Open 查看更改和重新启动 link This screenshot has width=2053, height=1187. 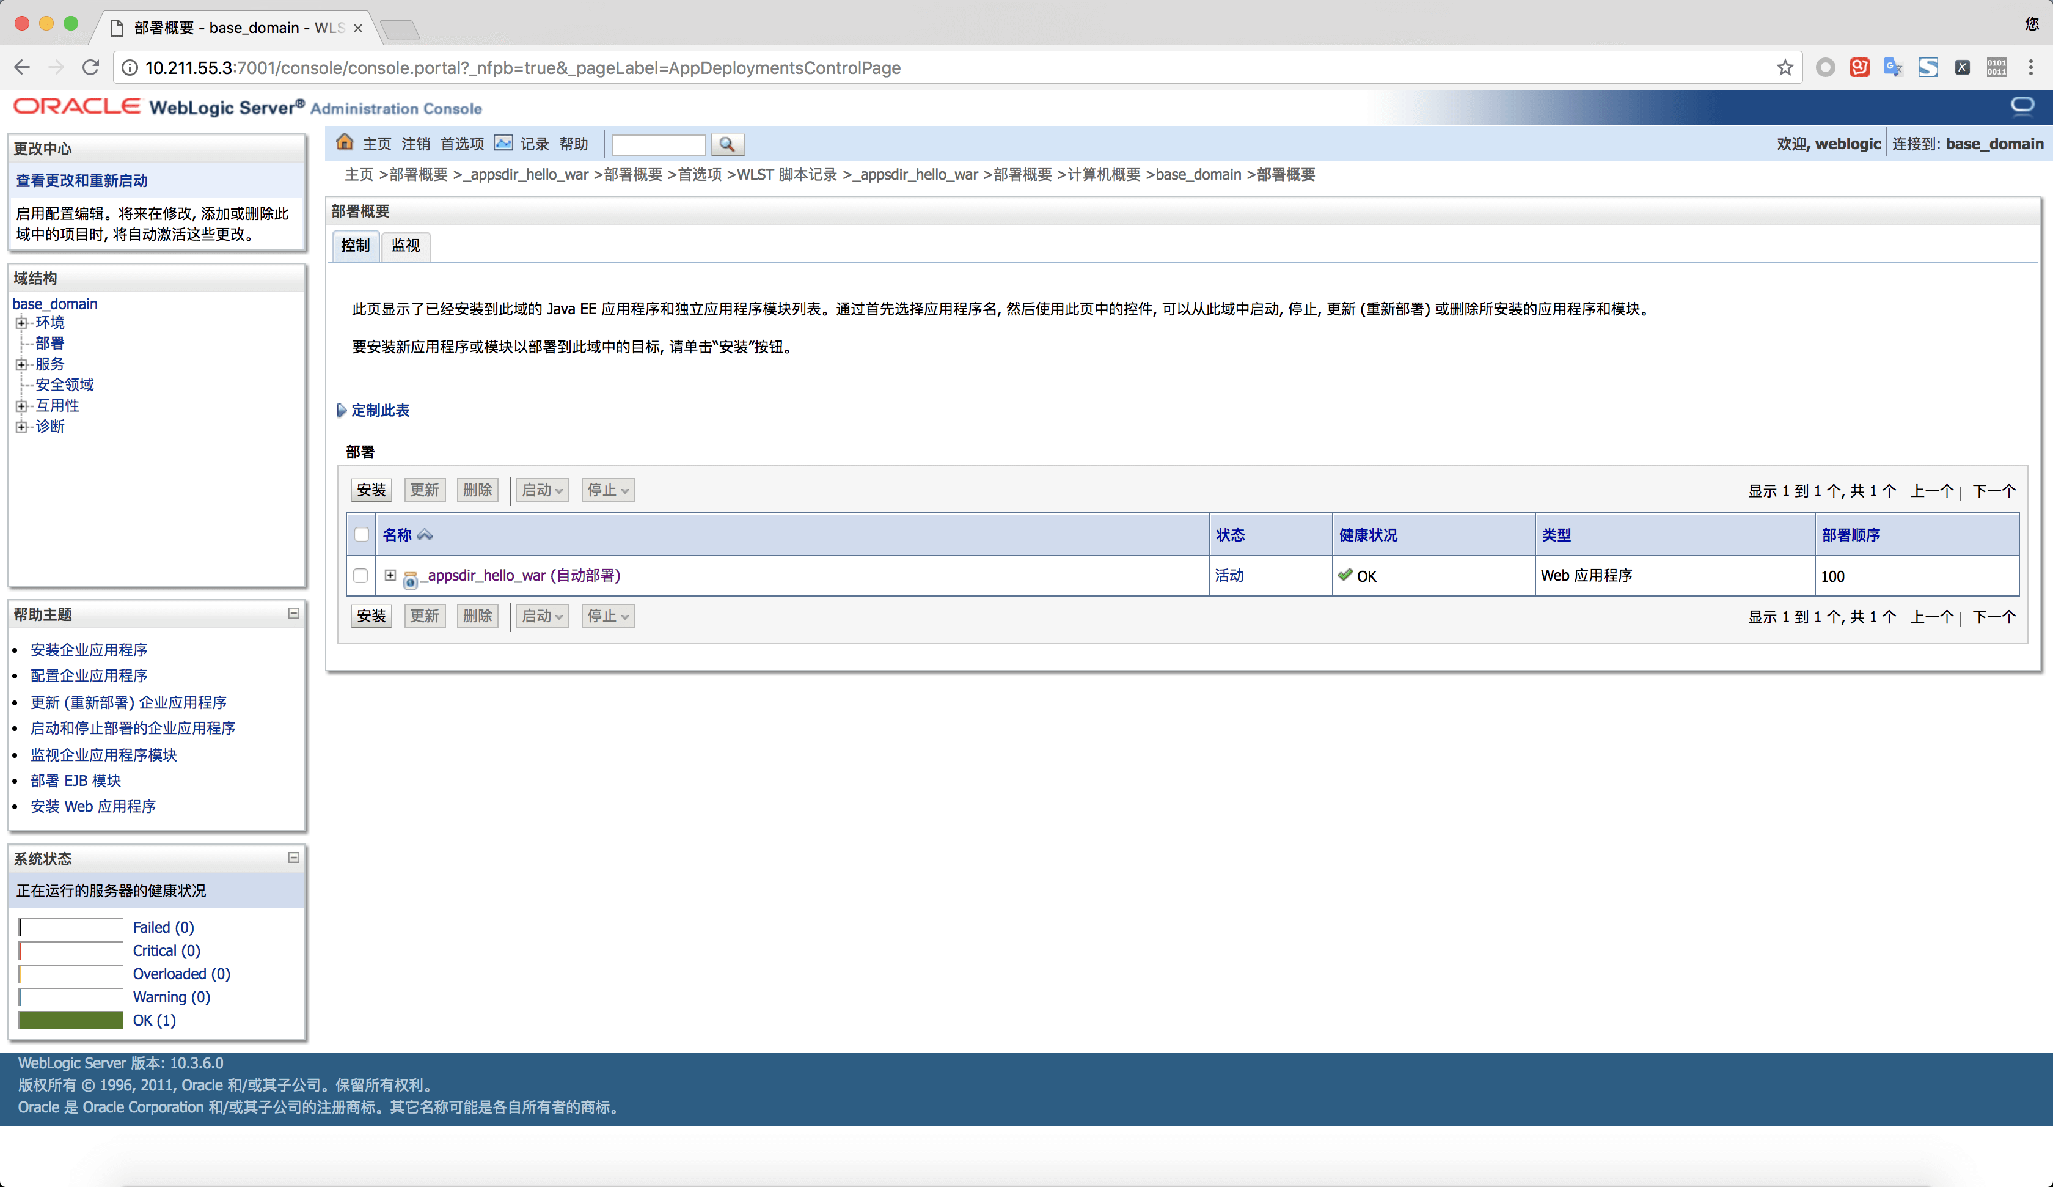82,180
